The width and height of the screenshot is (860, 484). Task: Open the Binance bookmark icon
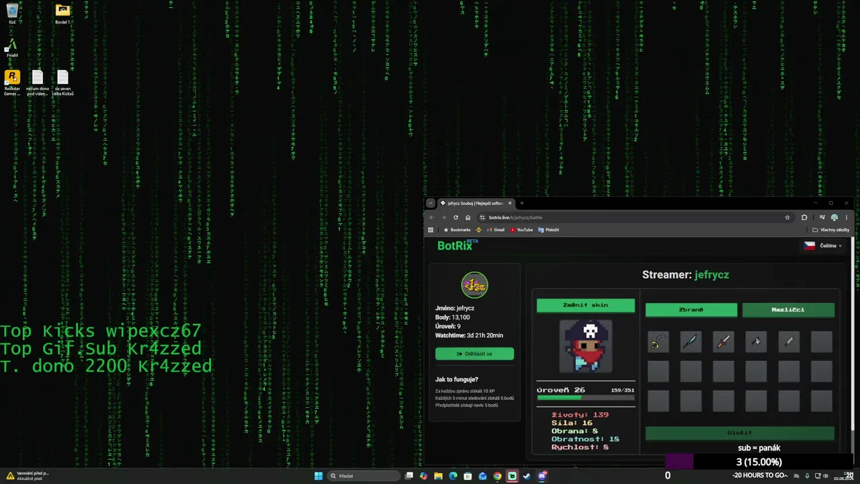coord(479,230)
